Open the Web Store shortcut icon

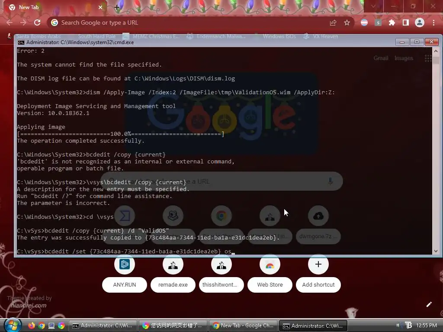[x=270, y=264]
